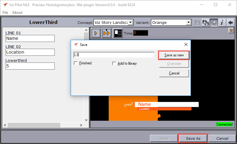Click the horizontal scrollbar thumb
This screenshot has width=237, height=144.
click(34, 125)
